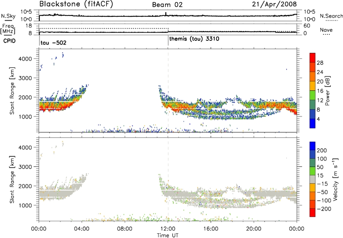This screenshot has width=343, height=238.
Task: Click the Power [dB] colorbar title
Action: (328, 91)
